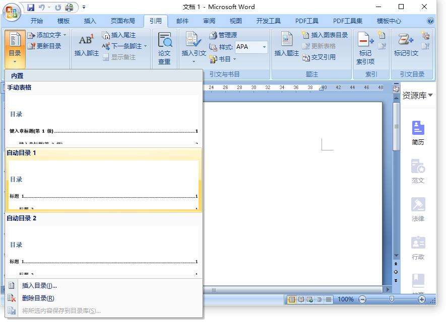
Task: Undo the last action in toolbar
Action: pyautogui.click(x=42, y=8)
